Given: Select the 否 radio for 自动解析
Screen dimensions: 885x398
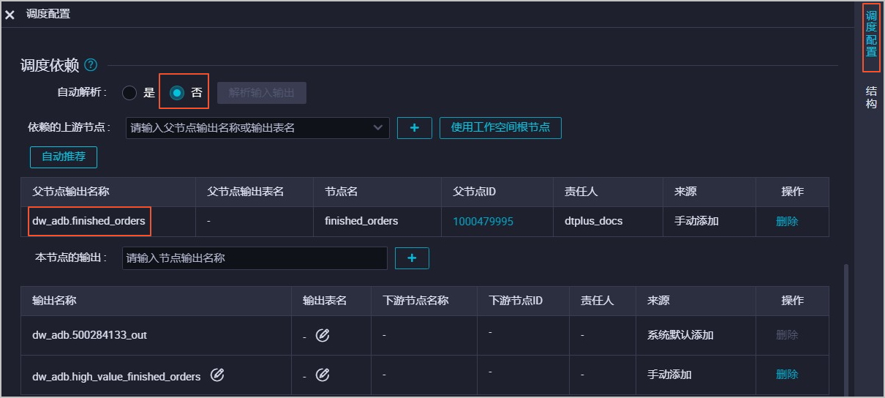Looking at the screenshot, I should coord(176,93).
